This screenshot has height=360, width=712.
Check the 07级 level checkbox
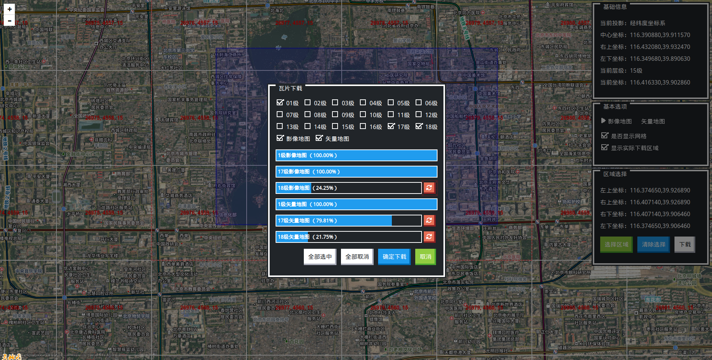coord(280,114)
